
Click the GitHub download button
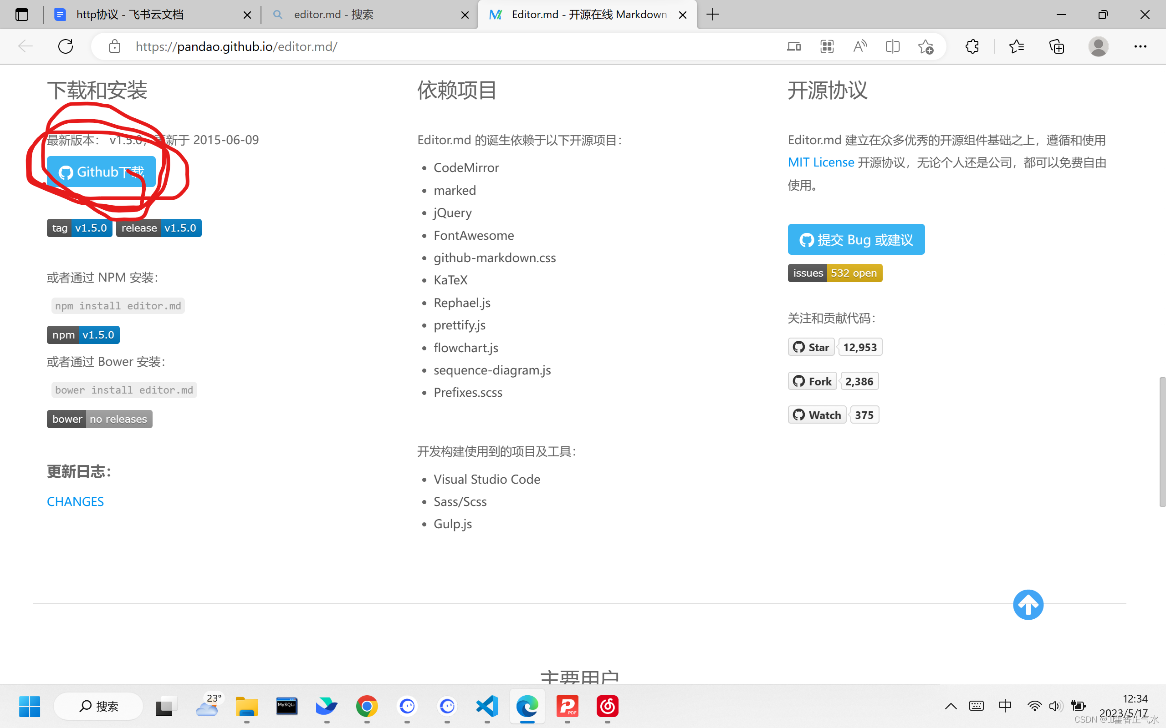(101, 172)
